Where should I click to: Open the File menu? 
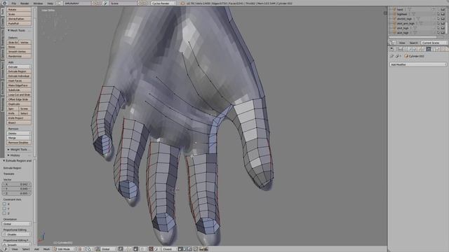click(14, 3)
